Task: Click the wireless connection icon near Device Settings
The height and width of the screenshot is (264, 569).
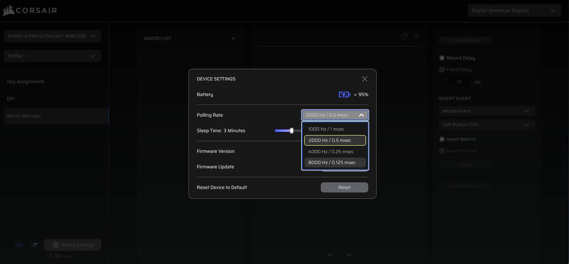Action: tap(34, 245)
